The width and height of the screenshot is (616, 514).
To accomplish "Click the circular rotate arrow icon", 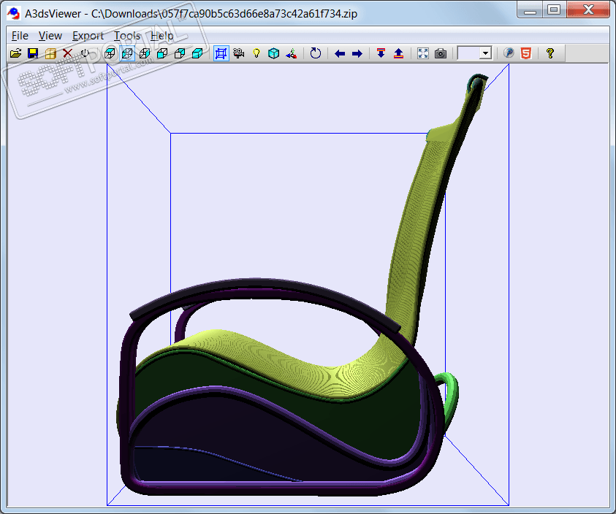I will 315,53.
